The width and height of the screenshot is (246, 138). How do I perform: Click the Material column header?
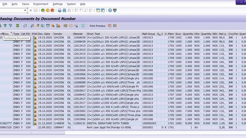80,34
